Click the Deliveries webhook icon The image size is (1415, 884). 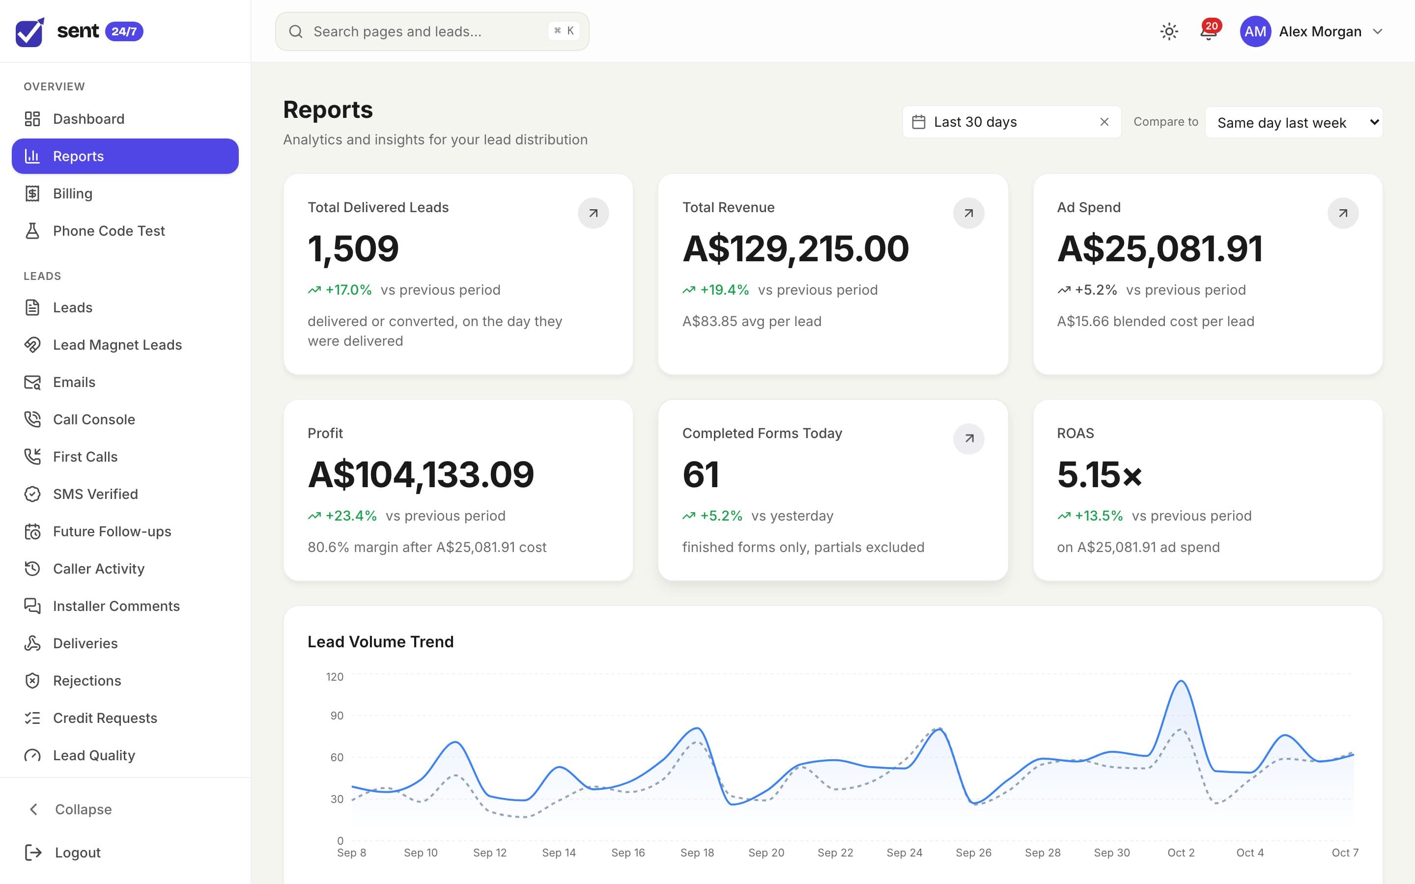[32, 643]
